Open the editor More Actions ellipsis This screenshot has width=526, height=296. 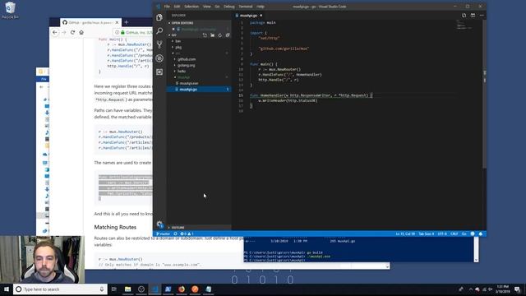(x=482, y=16)
